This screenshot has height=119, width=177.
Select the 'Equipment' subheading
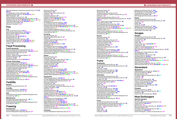pyautogui.click(x=48, y=77)
